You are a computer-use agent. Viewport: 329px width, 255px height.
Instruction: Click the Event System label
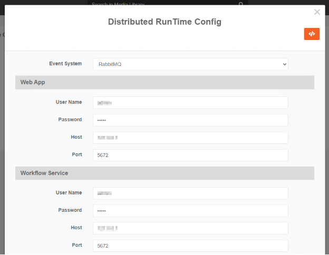click(65, 64)
